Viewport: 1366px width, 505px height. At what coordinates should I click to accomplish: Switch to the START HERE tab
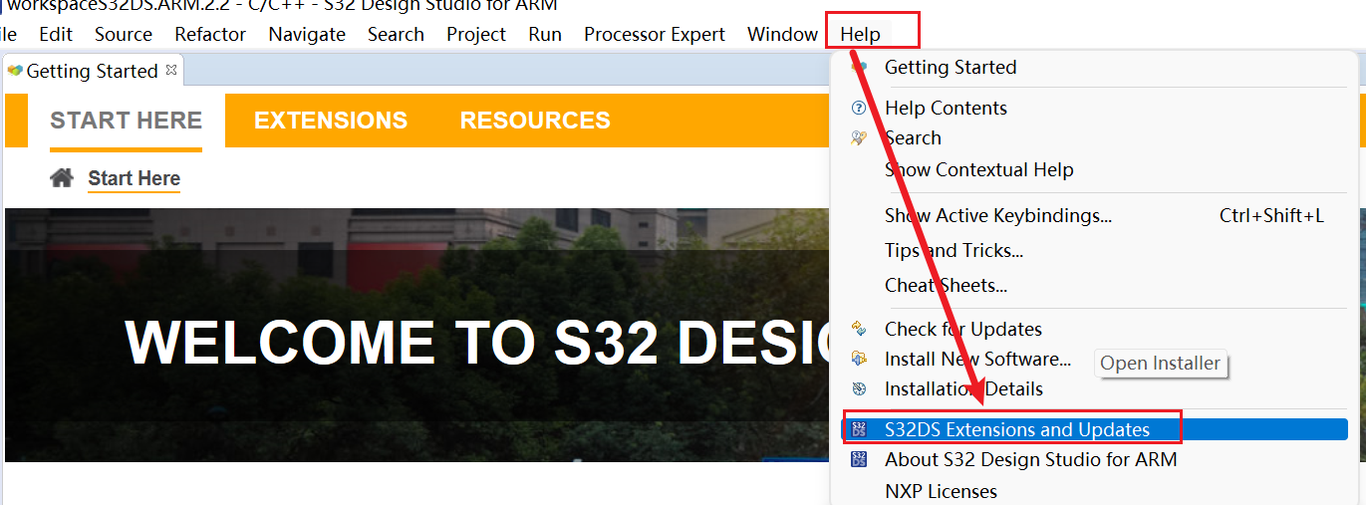click(127, 121)
